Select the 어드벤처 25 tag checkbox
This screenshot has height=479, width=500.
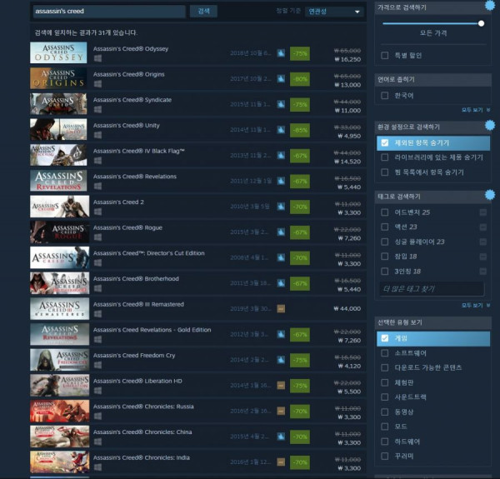point(385,212)
